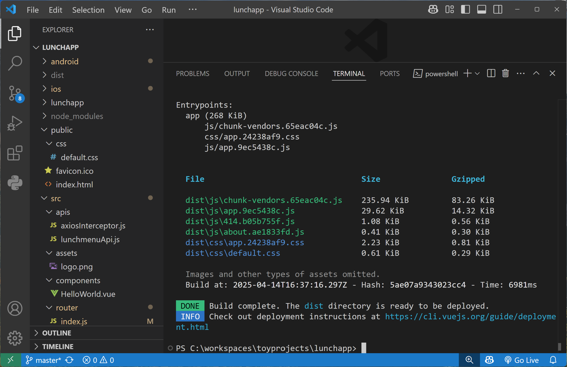Open axiosInterceptor.js file
Screen dimensions: 567x367
97,226
